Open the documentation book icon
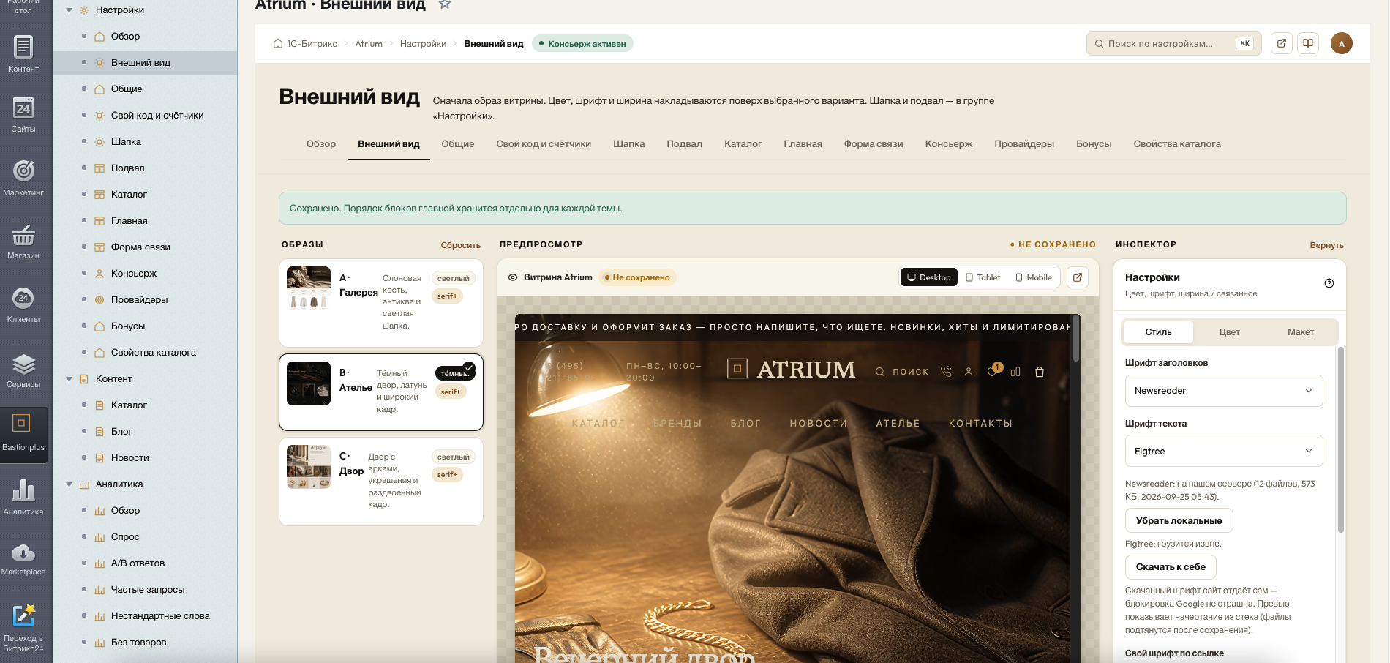The image size is (1390, 663). coord(1308,43)
